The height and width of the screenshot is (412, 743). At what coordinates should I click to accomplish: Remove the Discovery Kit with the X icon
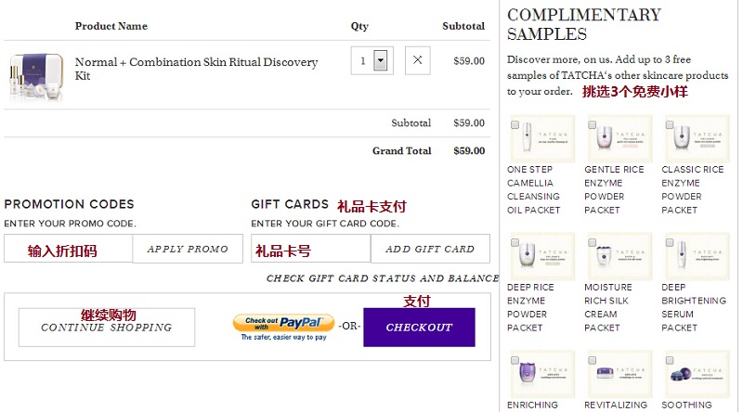coord(417,60)
